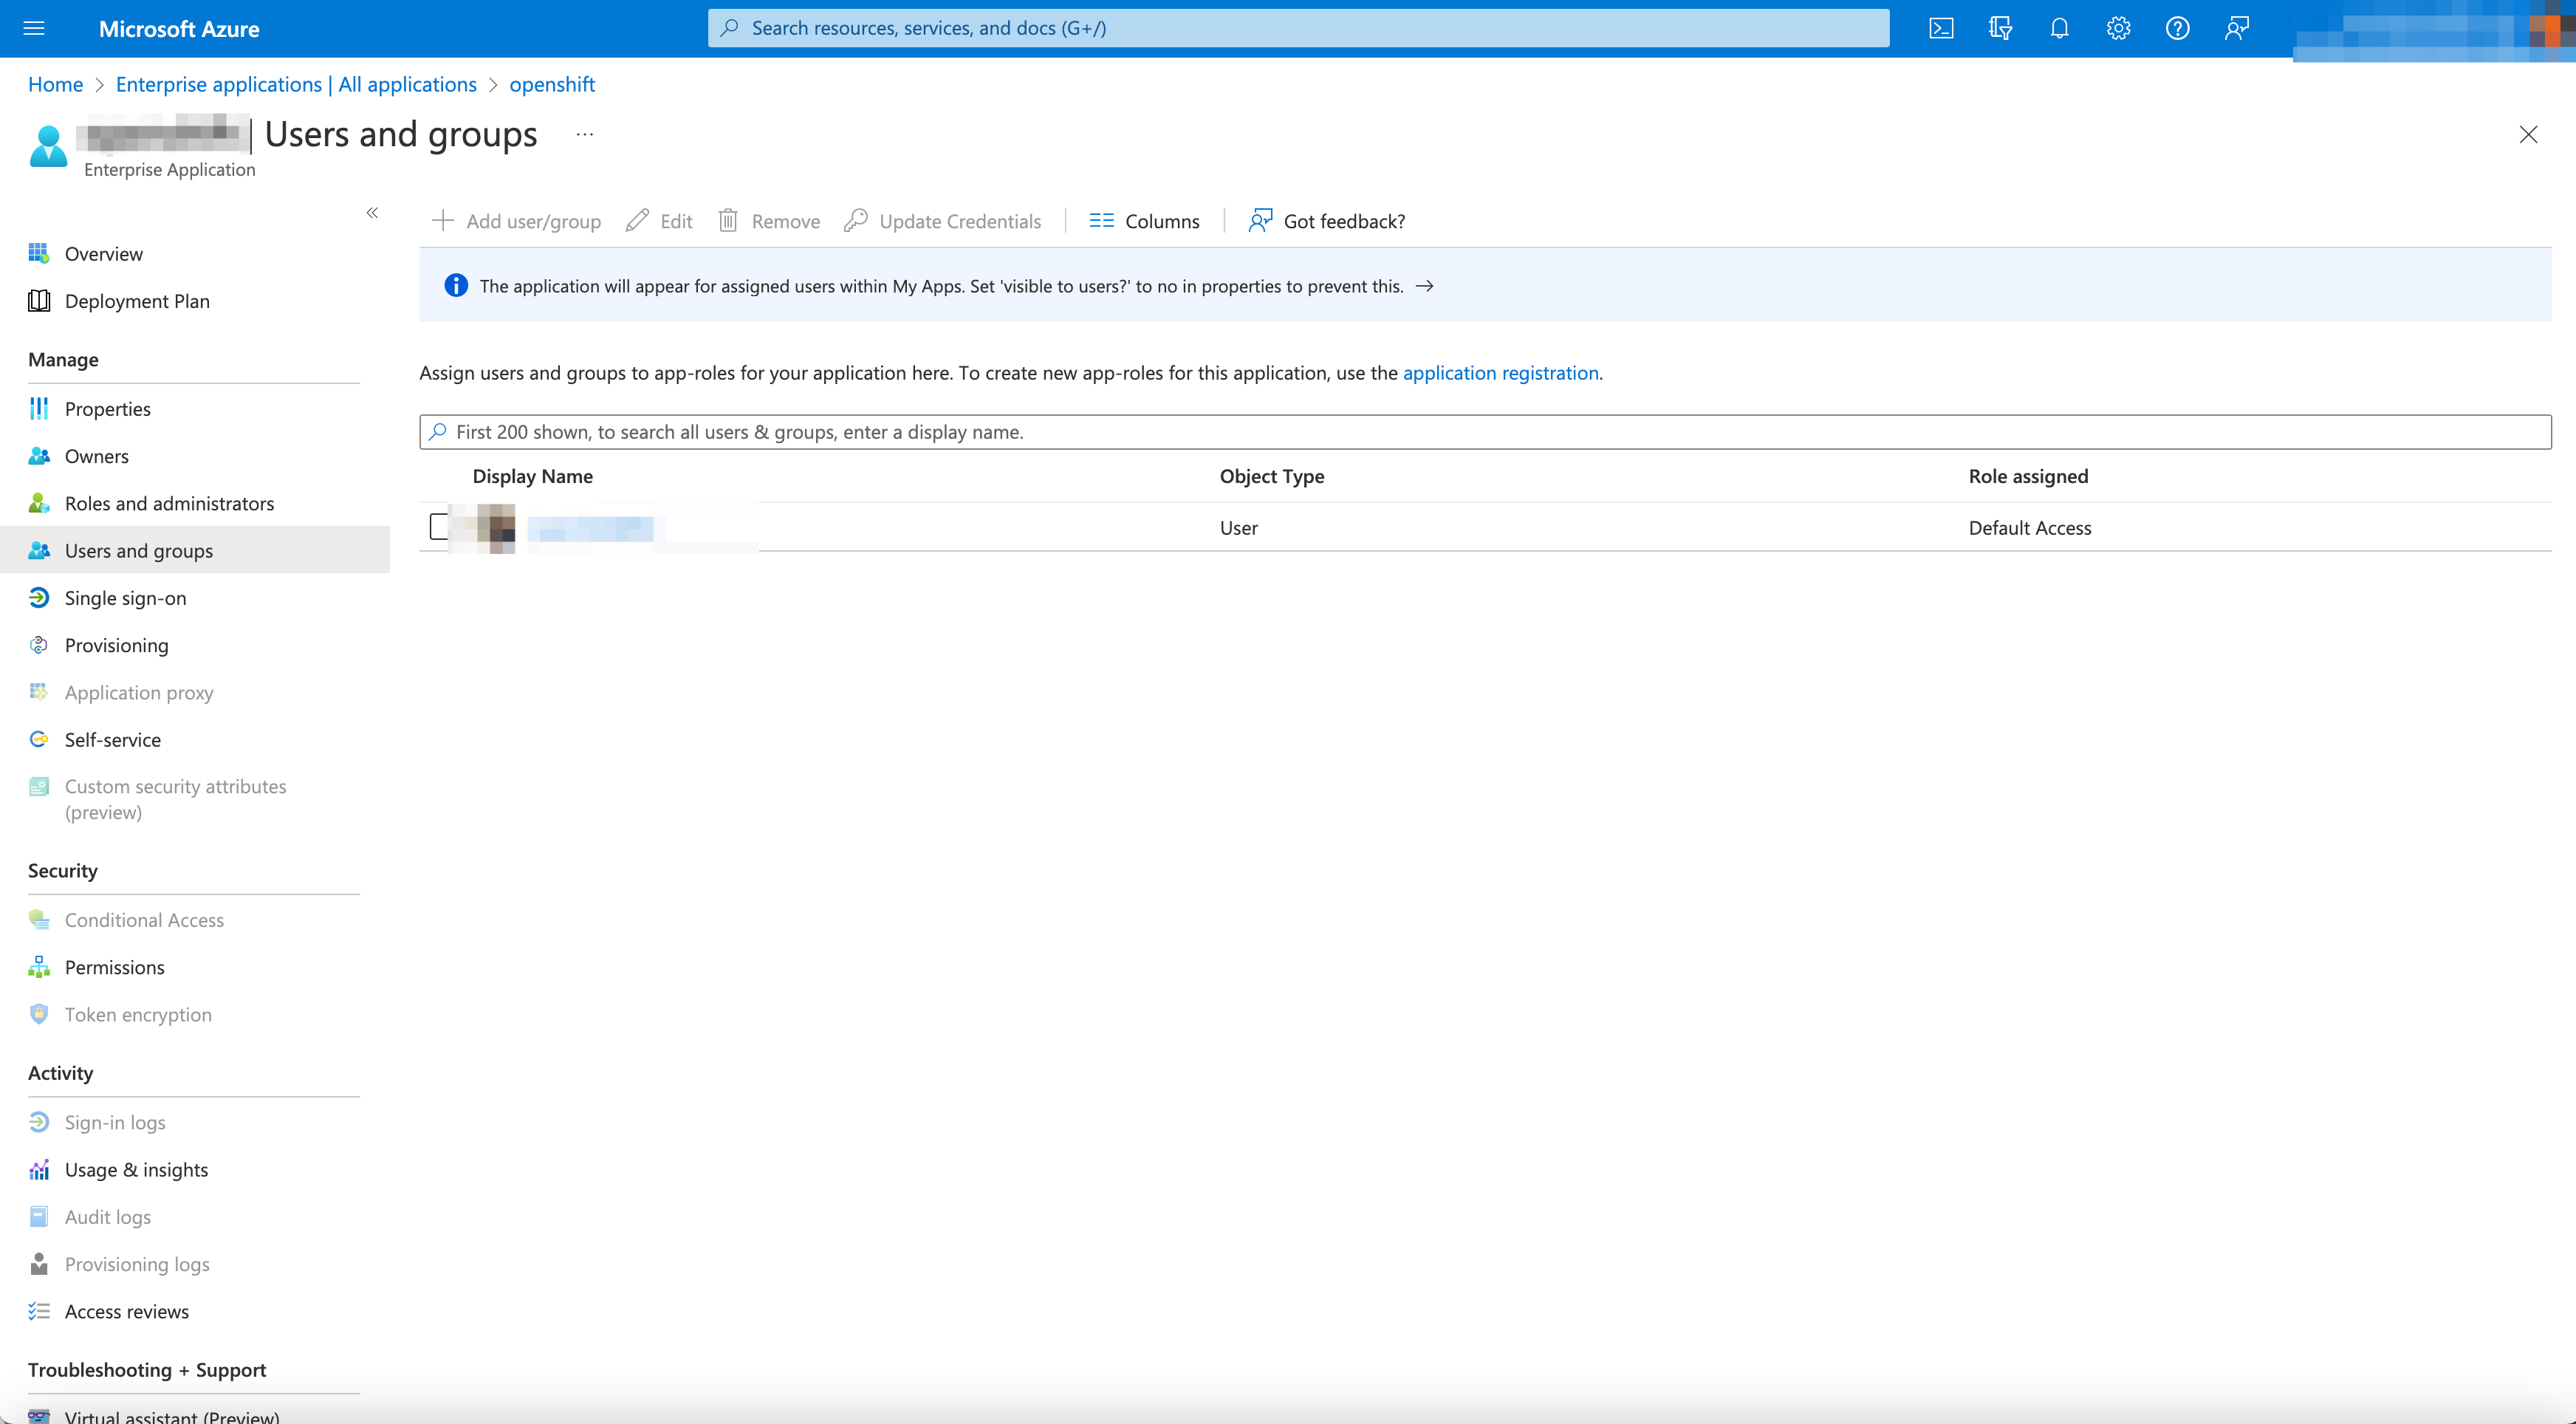Open Azure Cloud Shell from the top bar
Screen dimensions: 2576x1424
(x=1941, y=28)
